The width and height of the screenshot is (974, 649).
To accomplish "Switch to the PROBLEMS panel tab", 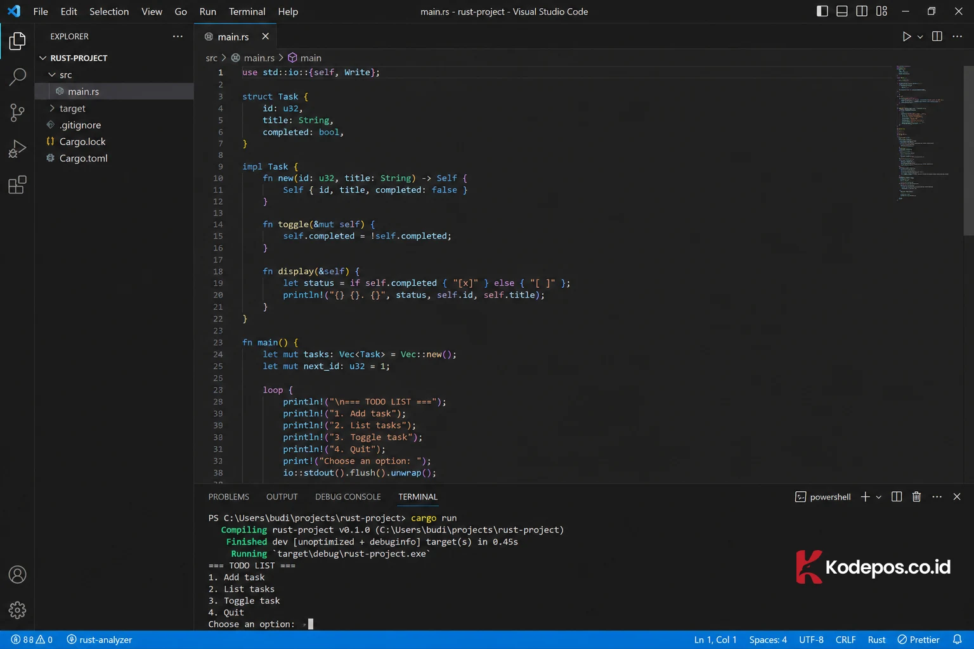I will (x=229, y=497).
